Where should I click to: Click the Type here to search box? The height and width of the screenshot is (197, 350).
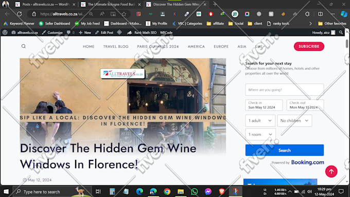[52, 191]
